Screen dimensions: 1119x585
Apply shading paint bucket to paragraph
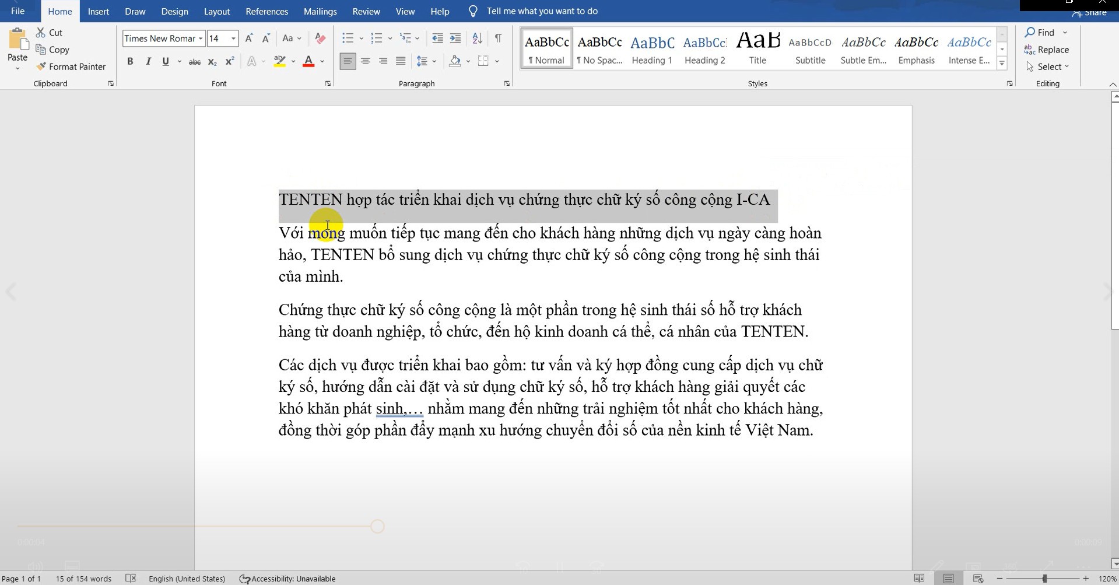(455, 61)
